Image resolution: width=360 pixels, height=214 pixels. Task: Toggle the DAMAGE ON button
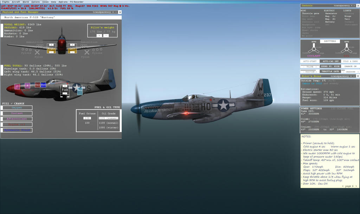click(351, 66)
